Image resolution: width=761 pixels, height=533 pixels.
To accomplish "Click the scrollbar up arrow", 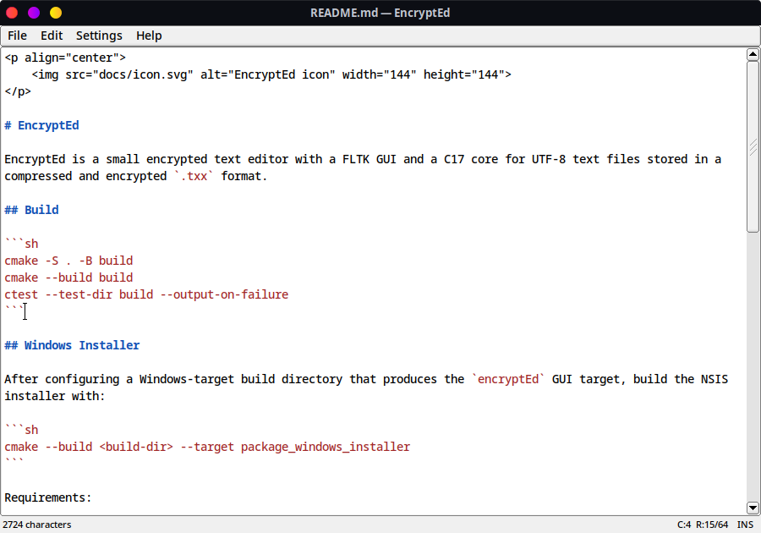I will point(753,54).
